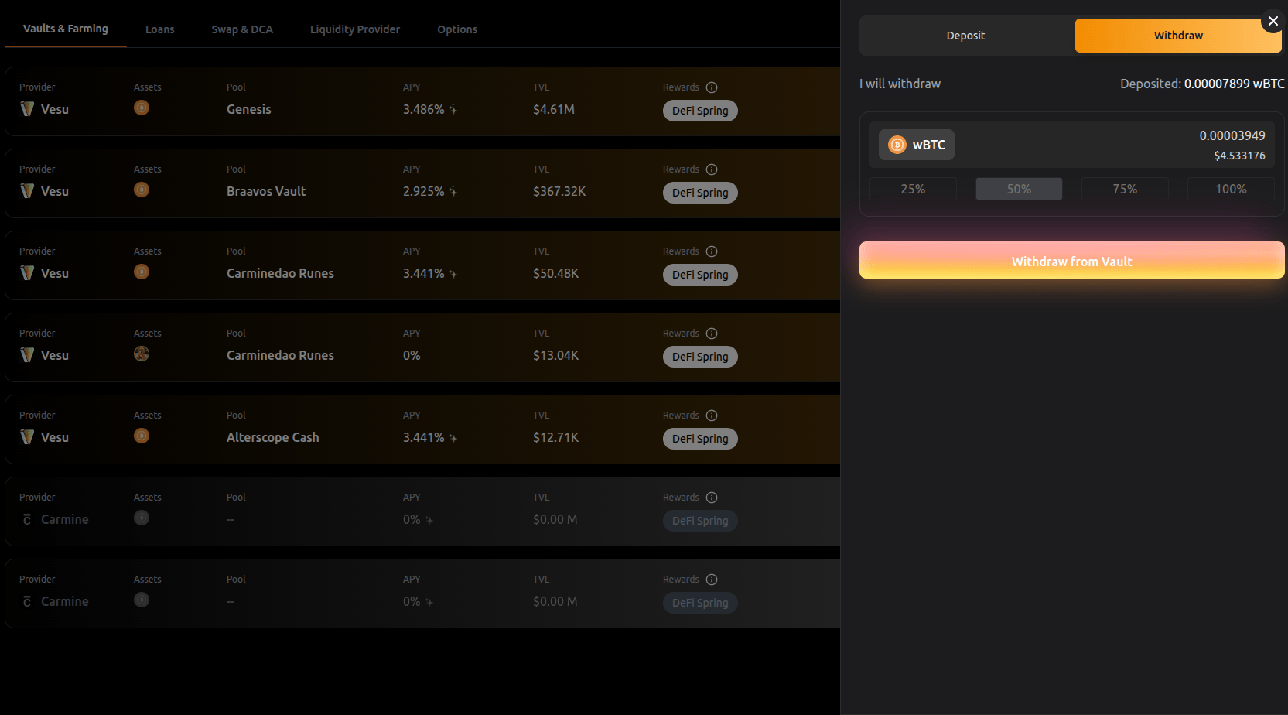Screen dimensions: 1288x715
Task: Click Rewards info icon in Carminedao Runes 0% row
Action: coord(712,334)
